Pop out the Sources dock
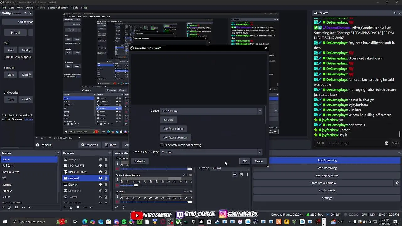Viewport: 402px width, 226px height. pos(110,153)
